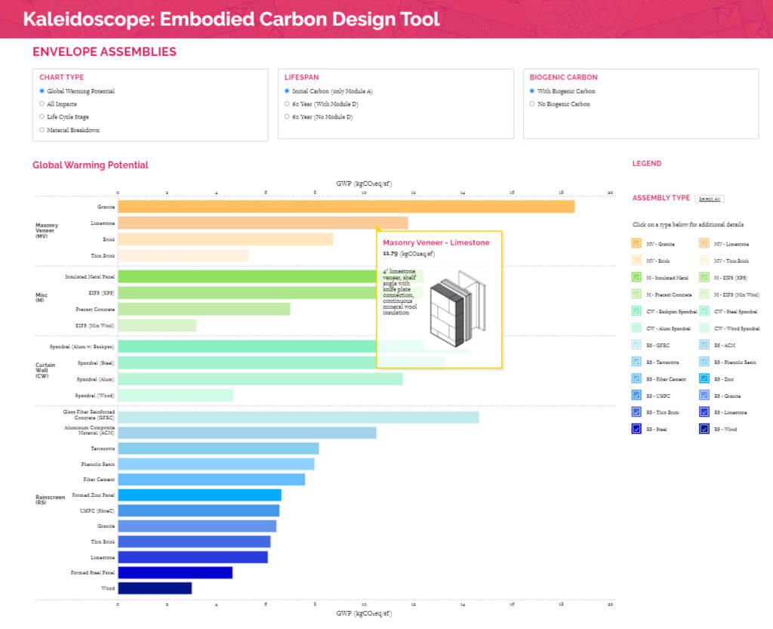Click the Masonry Veneer Granite bar

click(346, 207)
